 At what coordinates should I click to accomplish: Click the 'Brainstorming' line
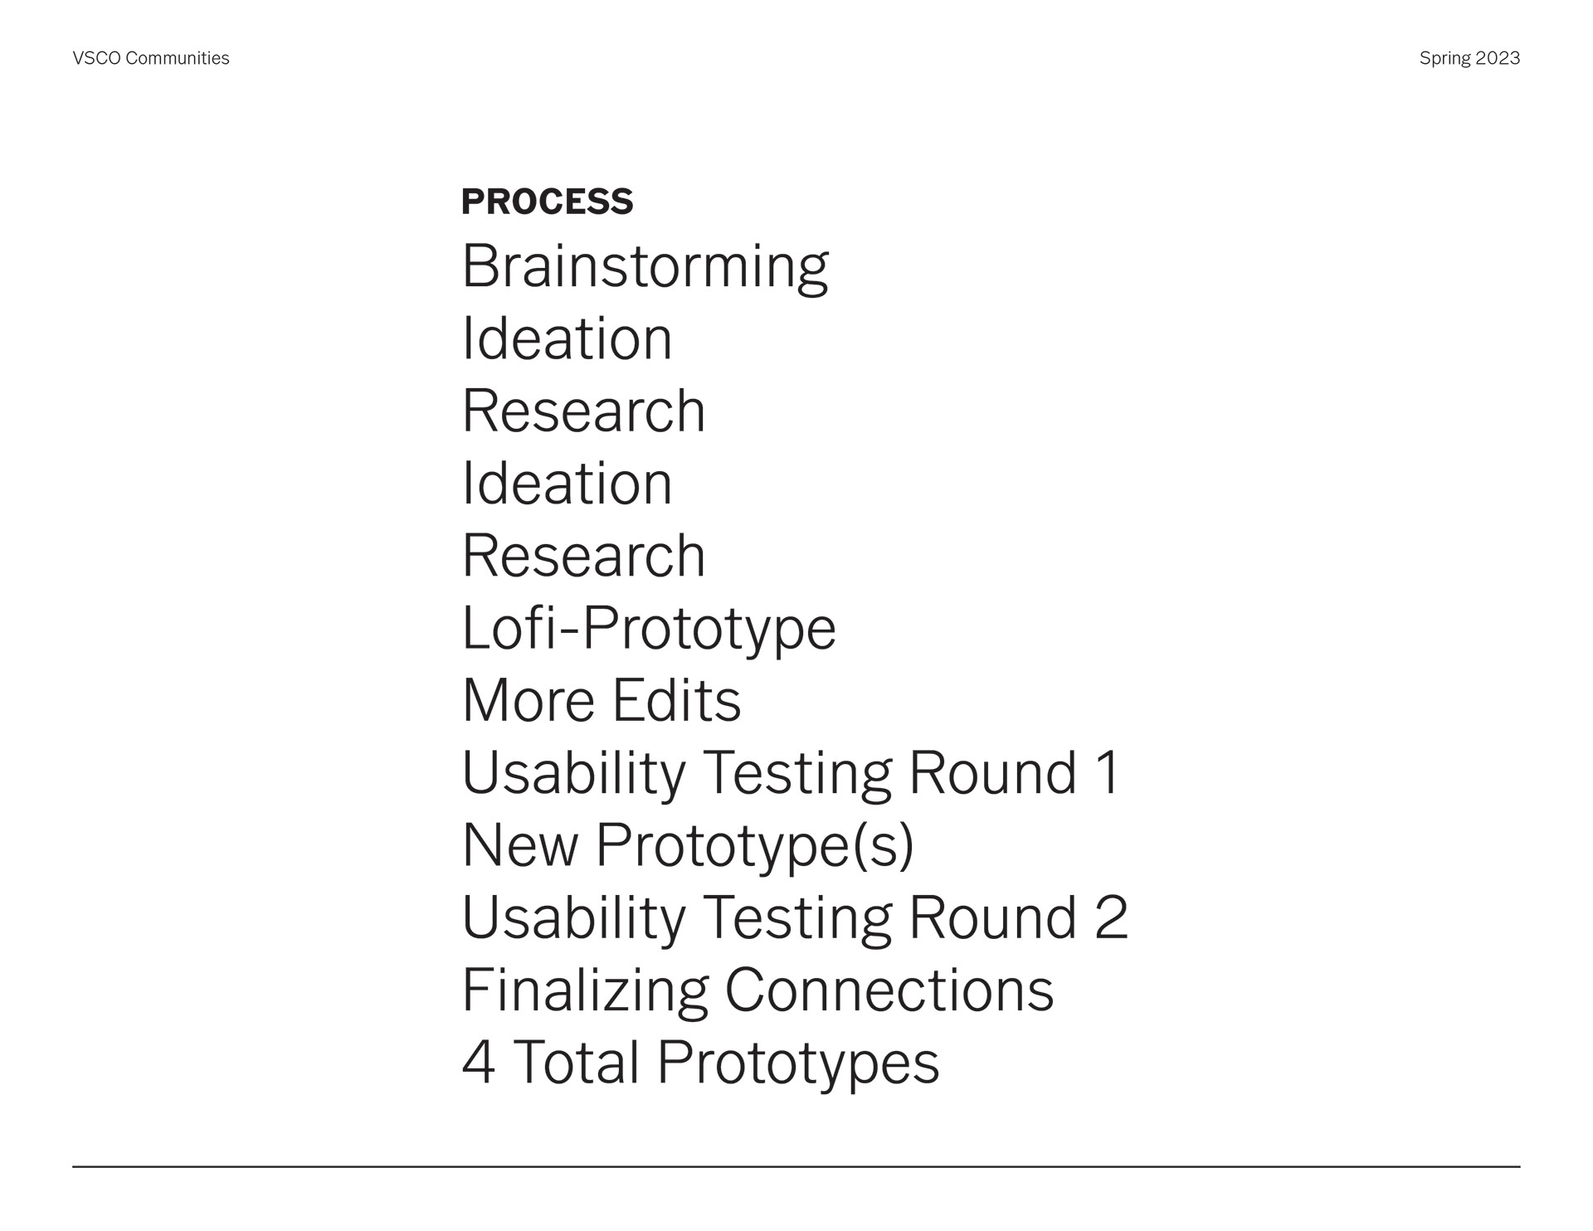tap(645, 267)
